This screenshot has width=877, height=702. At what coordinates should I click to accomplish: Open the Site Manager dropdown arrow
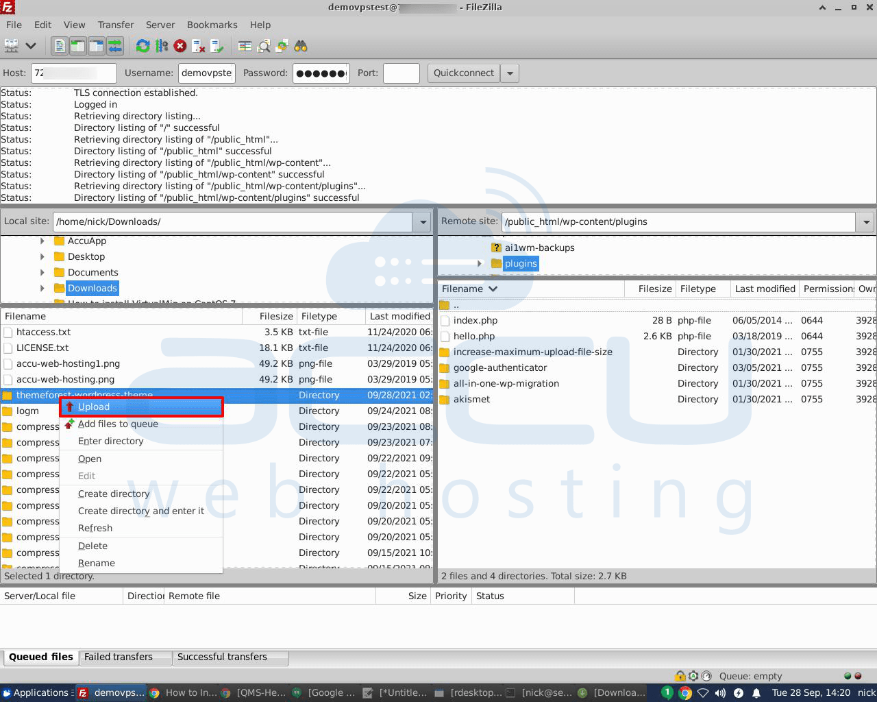pyautogui.click(x=31, y=46)
